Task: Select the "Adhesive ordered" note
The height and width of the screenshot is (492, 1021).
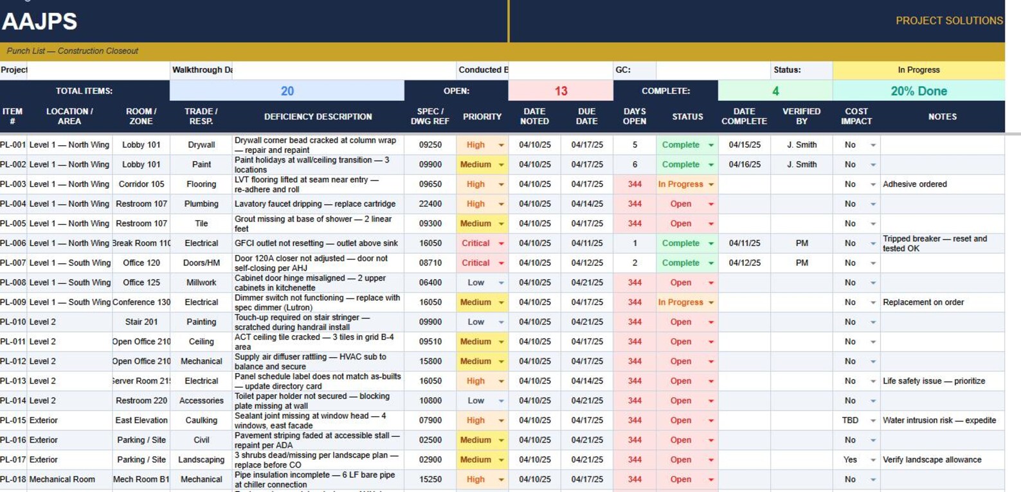Action: tap(915, 184)
